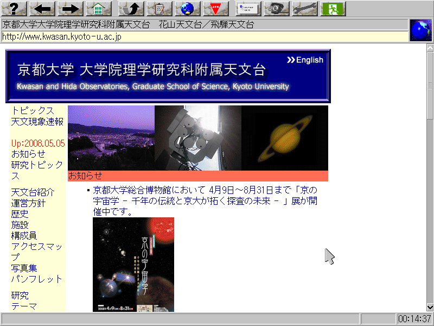Click the globe icon in the toolbar
The image size is (434, 326).
(188, 8)
